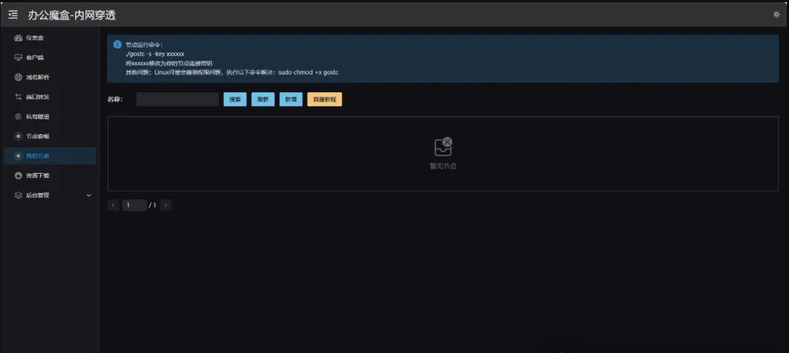Focus the 名称 name input field
789x353 pixels.
177,100
